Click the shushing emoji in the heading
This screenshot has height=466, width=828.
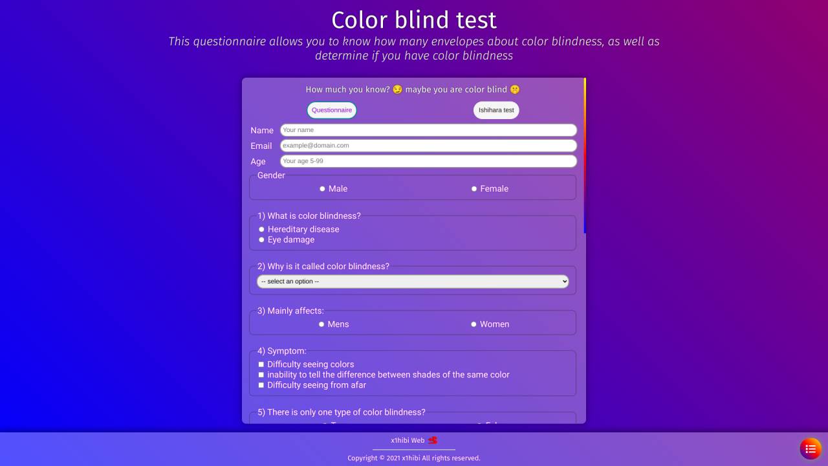515,89
